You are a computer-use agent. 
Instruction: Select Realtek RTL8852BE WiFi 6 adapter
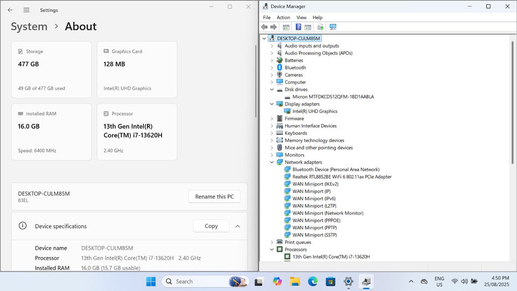(342, 177)
